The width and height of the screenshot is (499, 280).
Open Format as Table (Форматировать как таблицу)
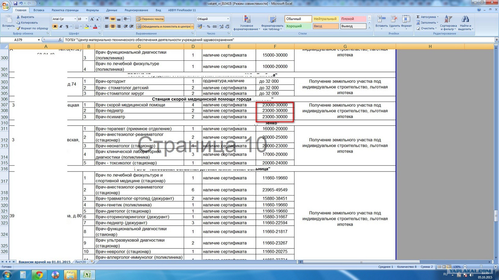pos(272,23)
